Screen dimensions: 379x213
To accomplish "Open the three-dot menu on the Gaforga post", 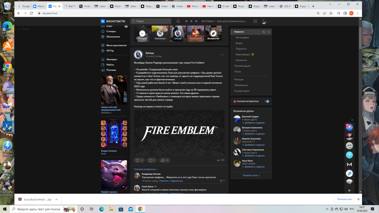I will click(x=222, y=55).
